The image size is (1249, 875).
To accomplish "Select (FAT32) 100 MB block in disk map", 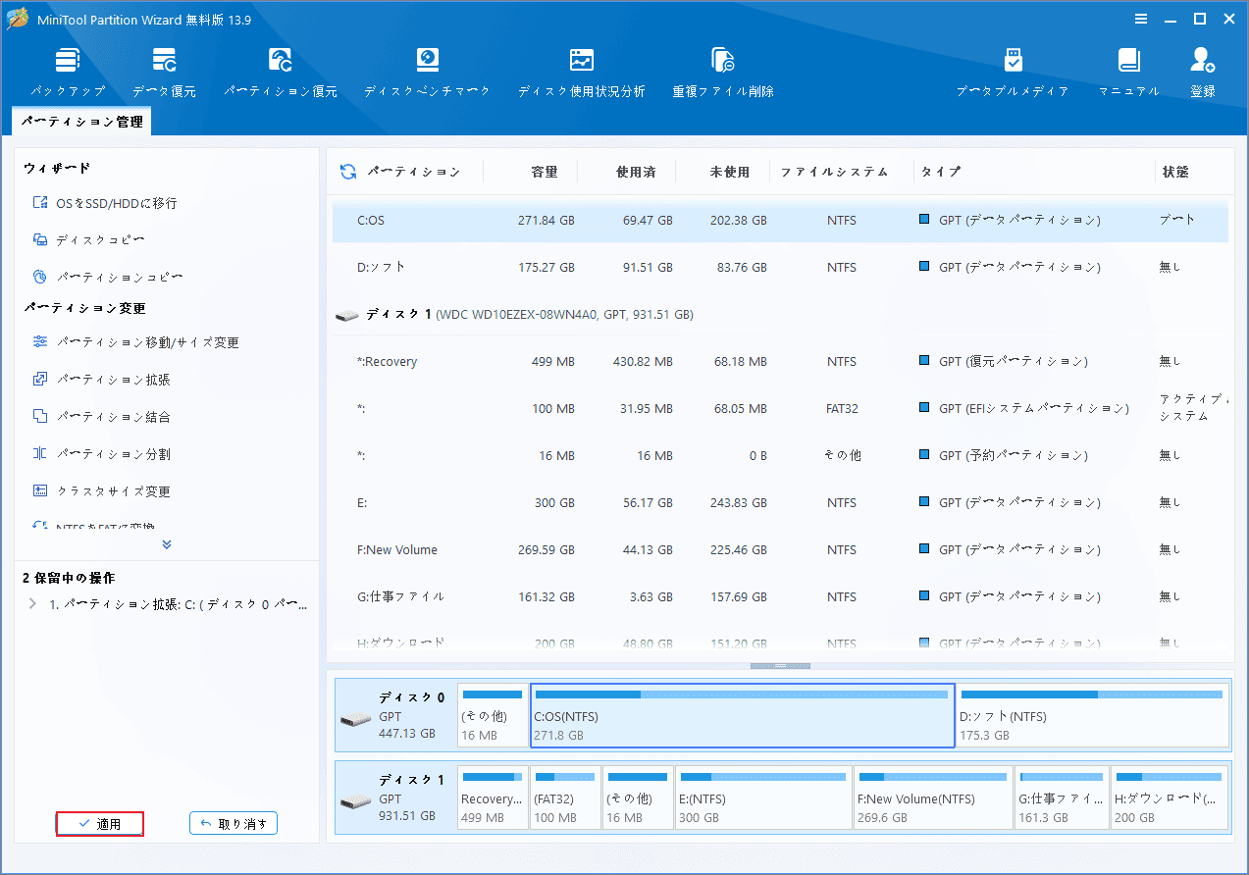I will [x=565, y=798].
